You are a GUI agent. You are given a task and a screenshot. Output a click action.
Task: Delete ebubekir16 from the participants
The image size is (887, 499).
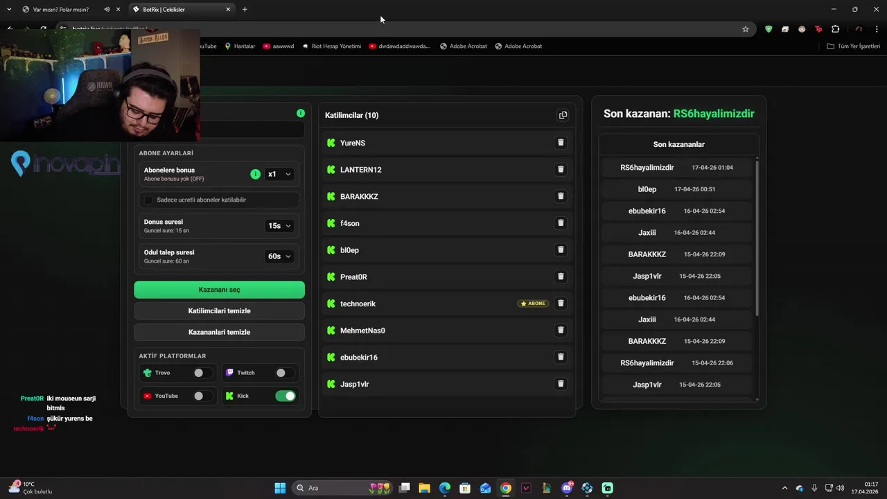561,357
